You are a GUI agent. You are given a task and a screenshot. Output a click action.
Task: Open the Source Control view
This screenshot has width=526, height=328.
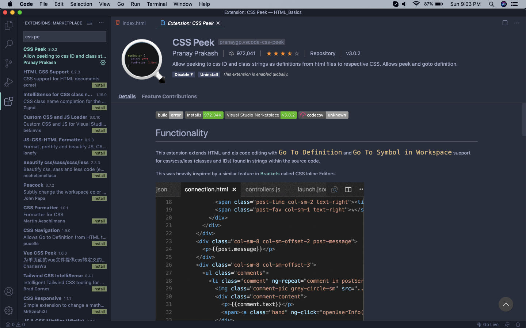pyautogui.click(x=9, y=63)
